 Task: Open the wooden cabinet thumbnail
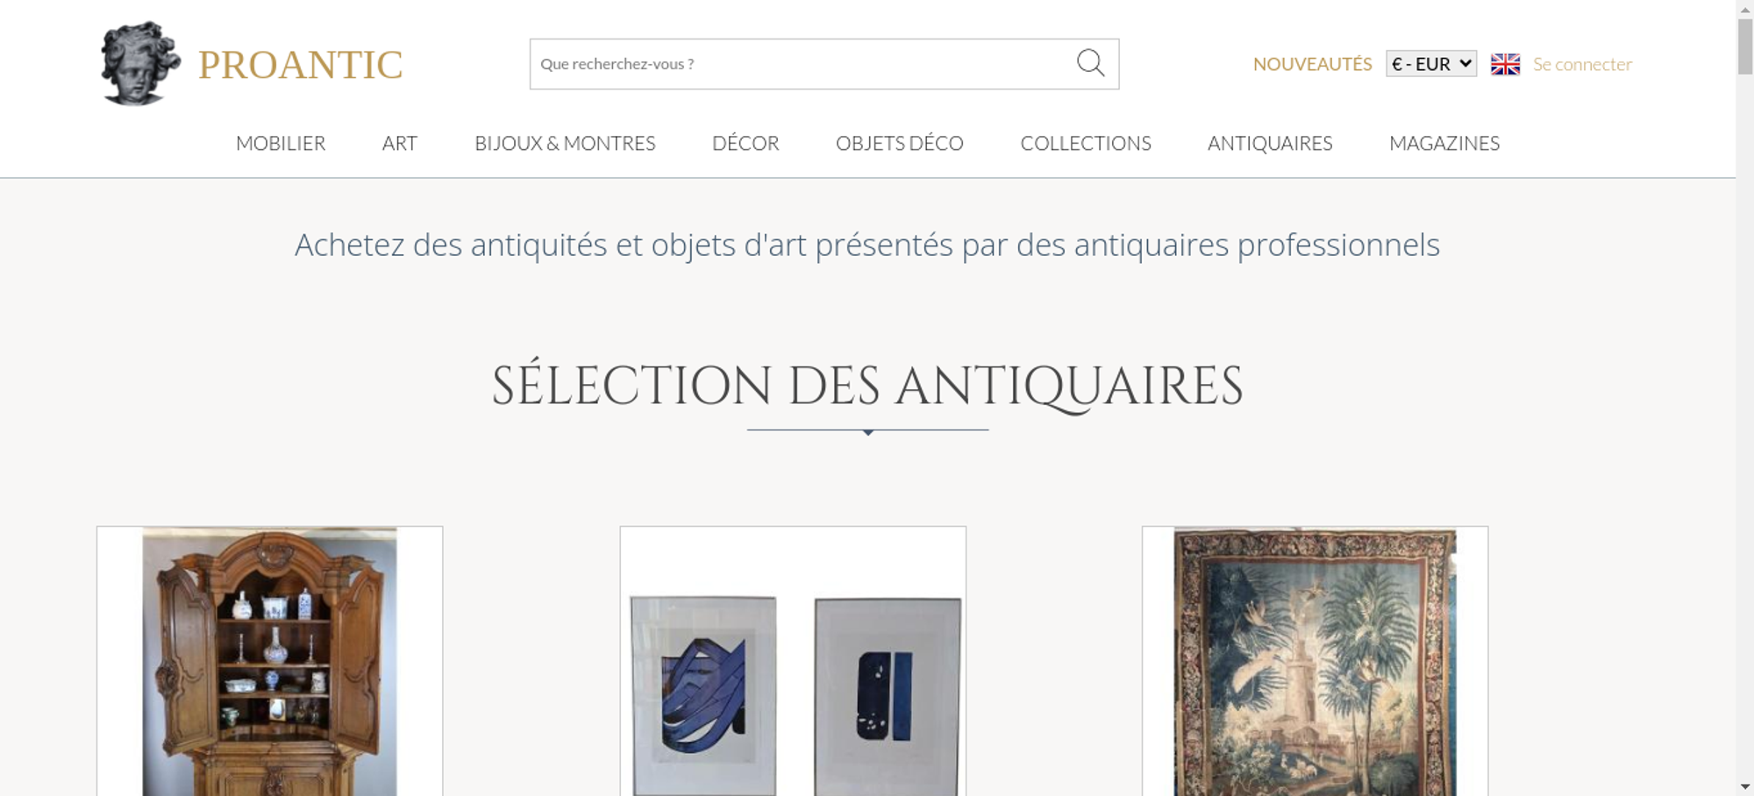[x=270, y=661]
